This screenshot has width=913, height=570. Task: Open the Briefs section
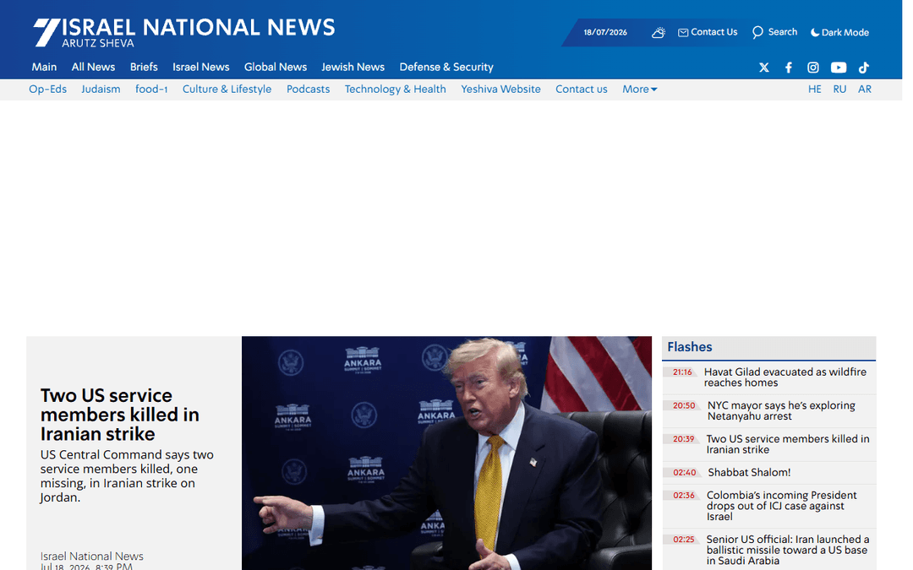pos(144,67)
